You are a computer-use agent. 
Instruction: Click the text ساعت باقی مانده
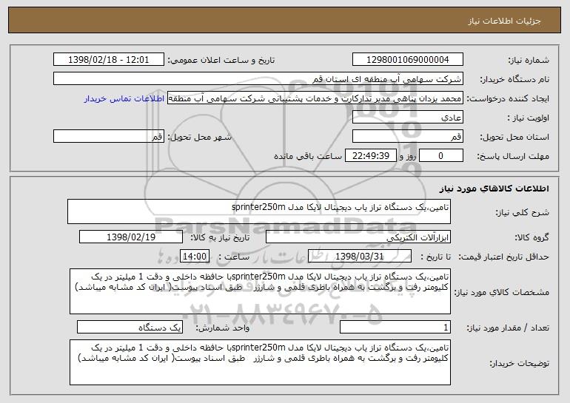point(307,157)
